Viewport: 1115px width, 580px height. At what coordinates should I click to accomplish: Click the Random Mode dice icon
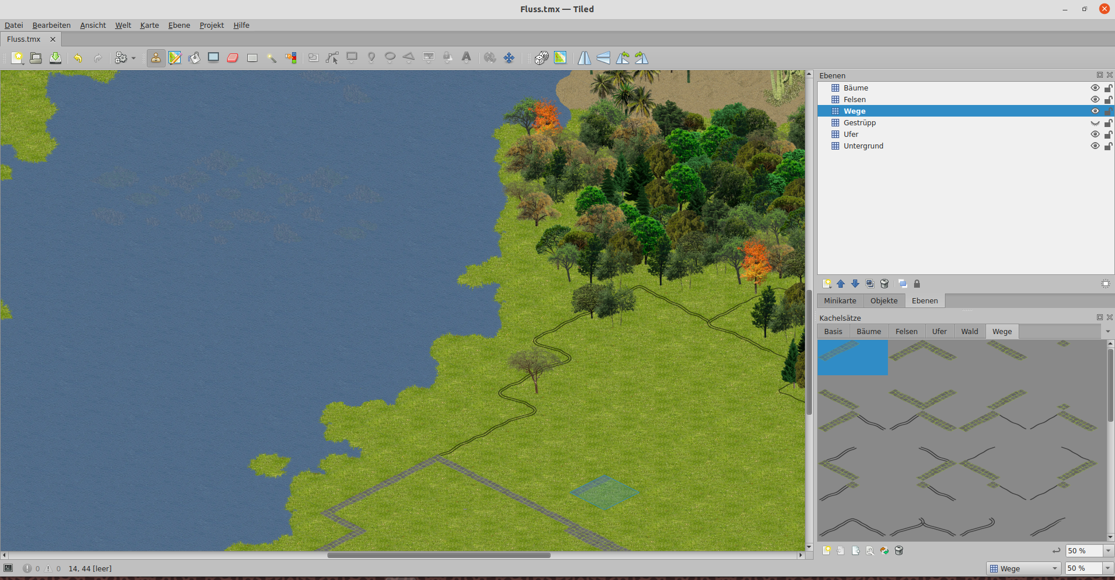pyautogui.click(x=541, y=58)
